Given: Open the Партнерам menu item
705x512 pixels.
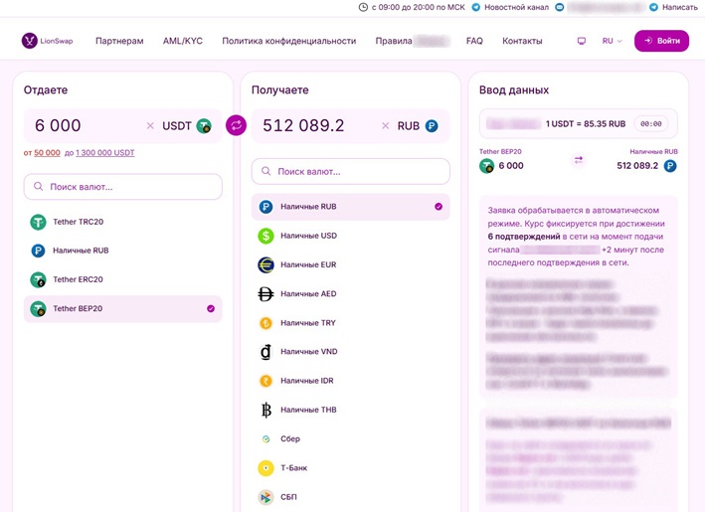Looking at the screenshot, I should (119, 41).
